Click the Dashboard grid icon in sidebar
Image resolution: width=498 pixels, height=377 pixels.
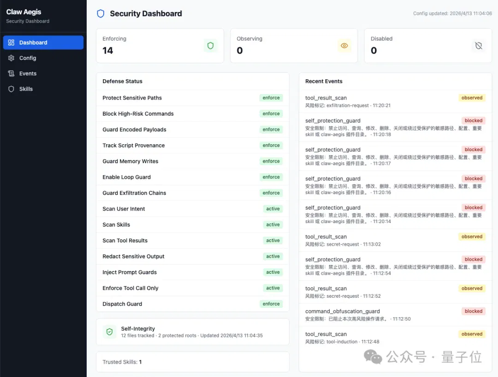[11, 42]
